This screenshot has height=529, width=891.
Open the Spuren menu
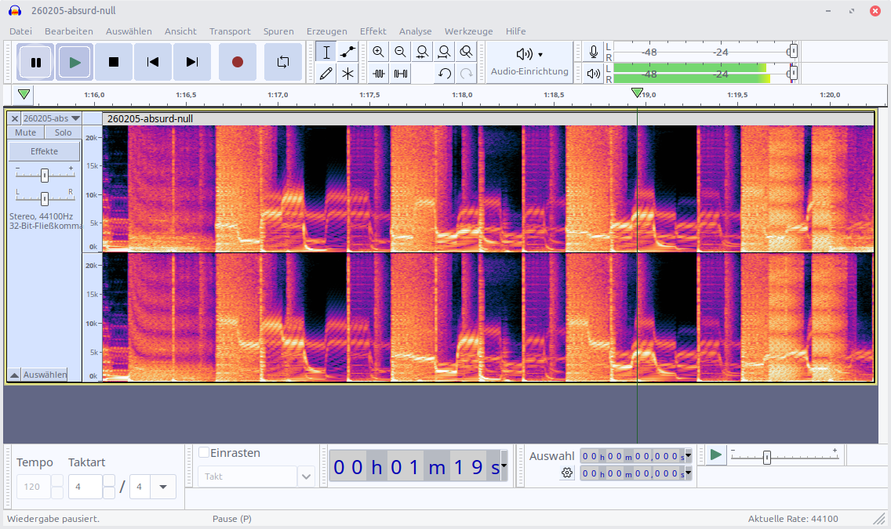[x=278, y=31]
